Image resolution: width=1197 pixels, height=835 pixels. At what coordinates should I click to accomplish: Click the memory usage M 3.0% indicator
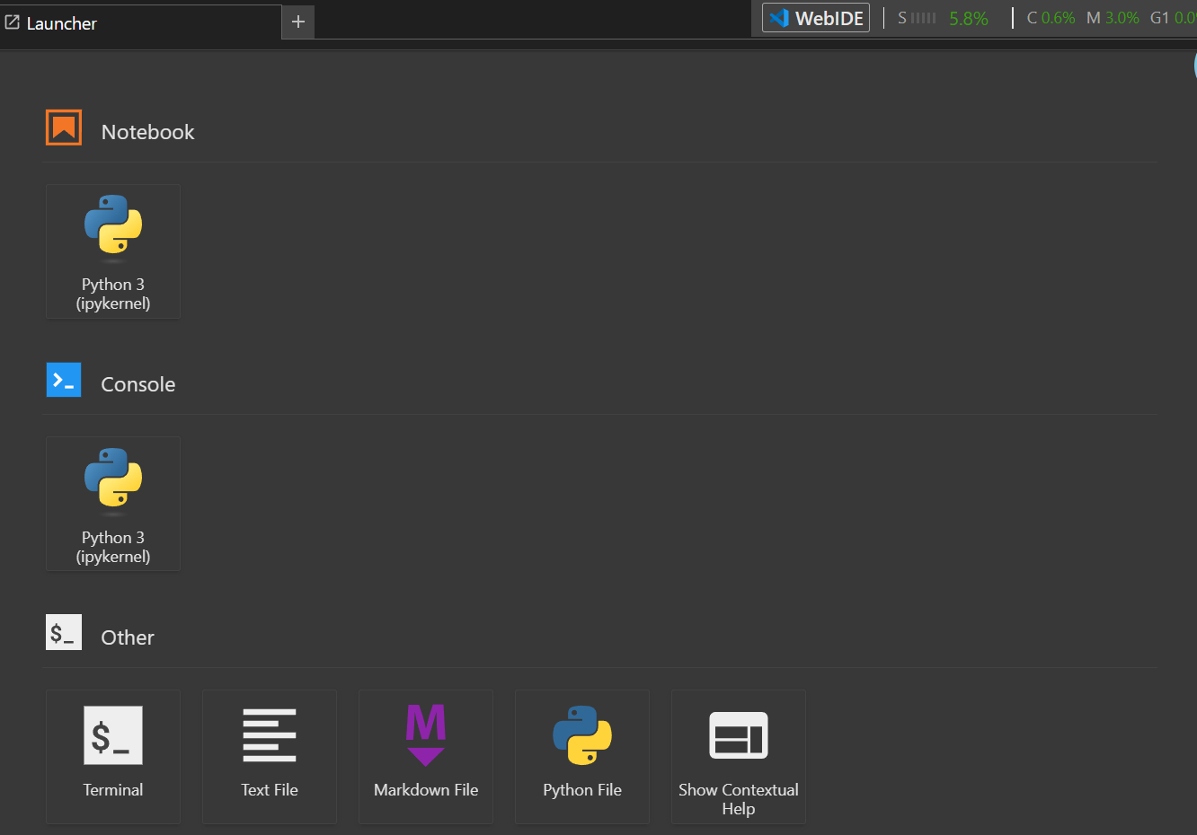pyautogui.click(x=1113, y=18)
